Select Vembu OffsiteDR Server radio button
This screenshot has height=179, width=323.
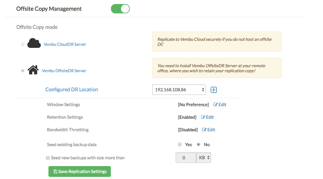pos(23,71)
